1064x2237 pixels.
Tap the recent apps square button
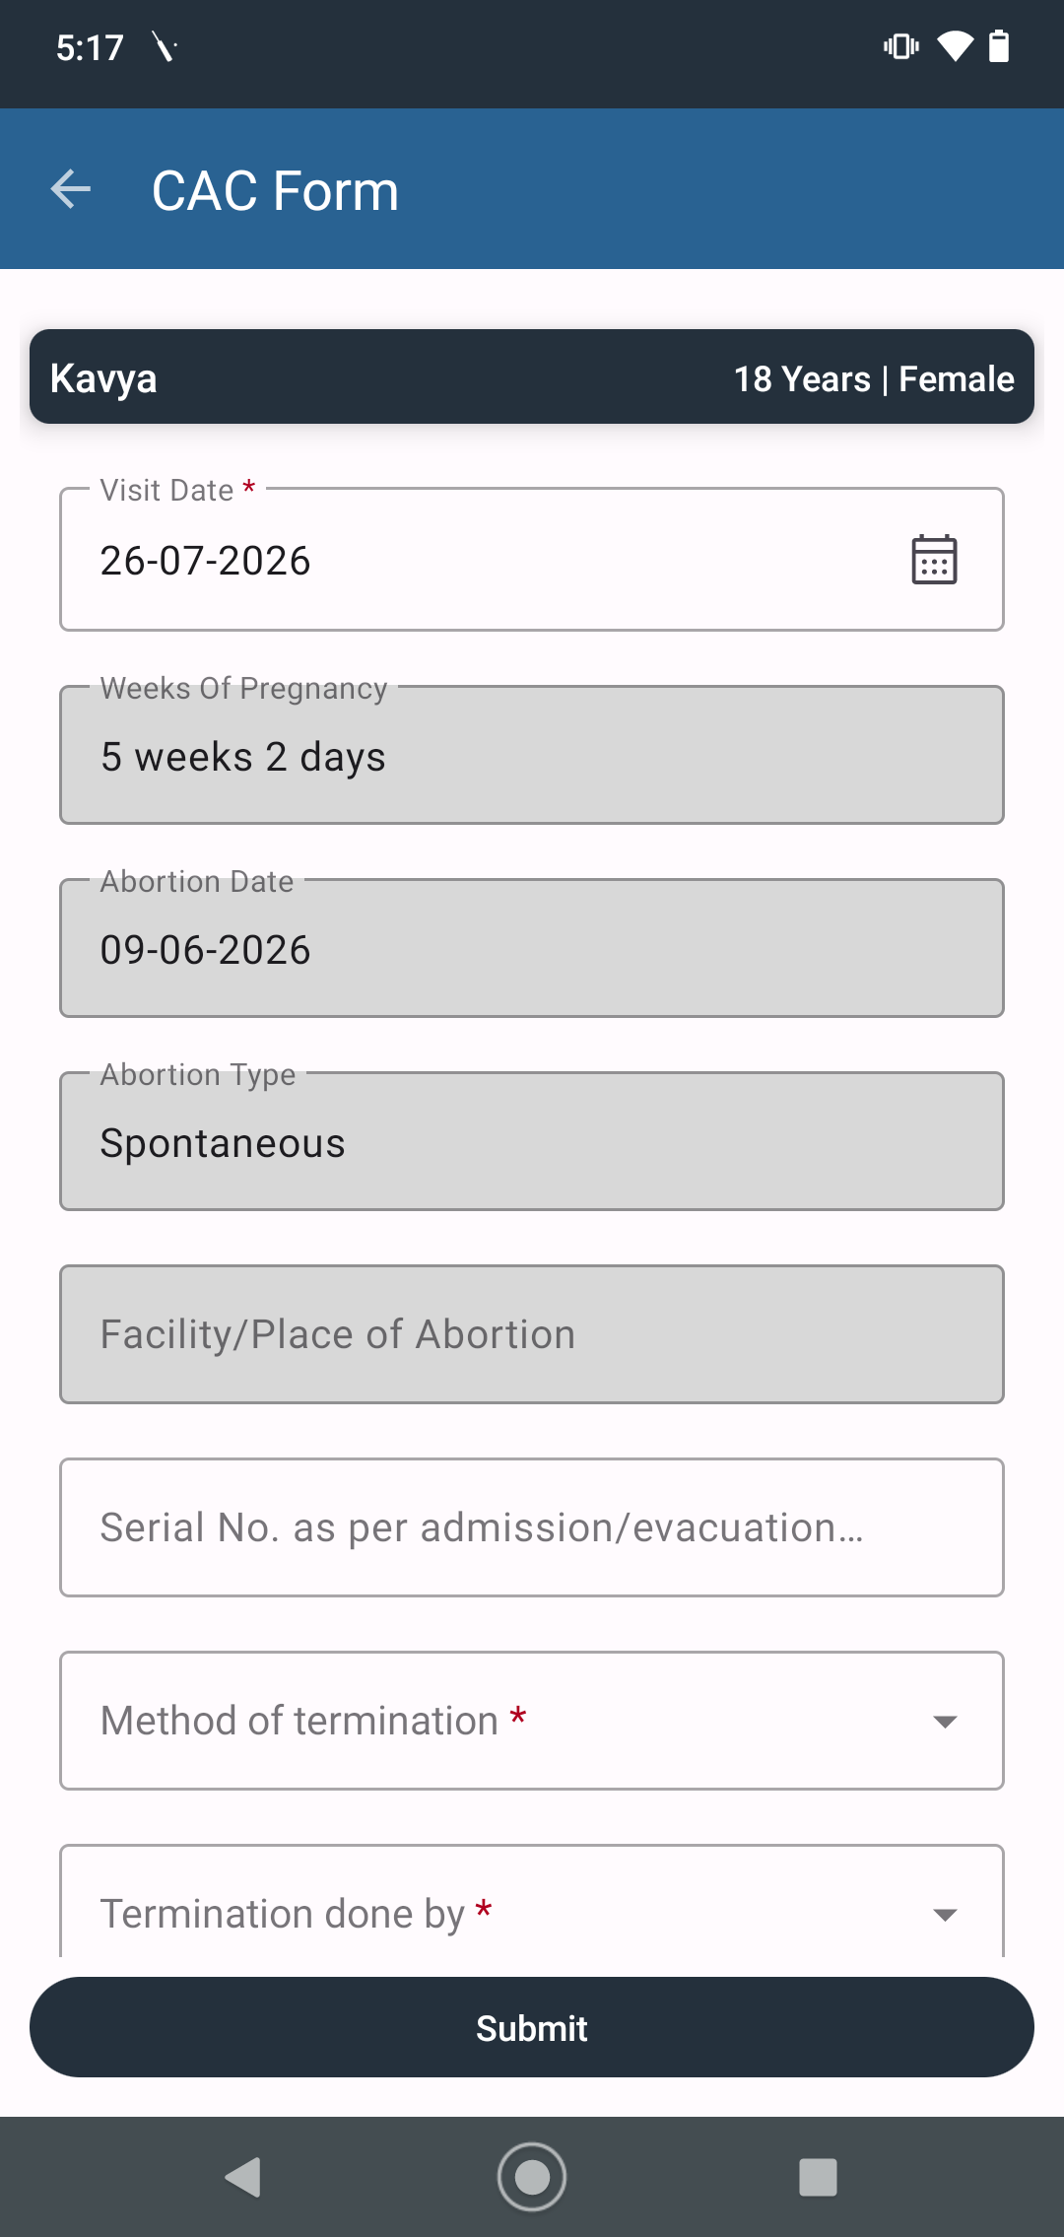[x=818, y=2177]
